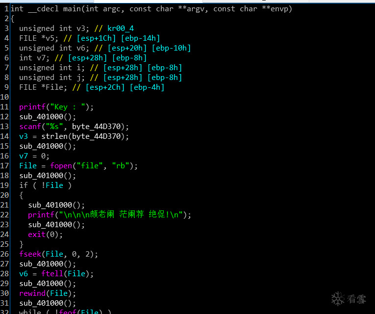Click the printf call on line 11
The height and width of the screenshot is (314, 375).
pos(32,107)
